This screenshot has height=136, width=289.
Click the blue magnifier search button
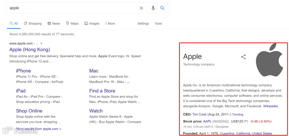(x=162, y=8)
